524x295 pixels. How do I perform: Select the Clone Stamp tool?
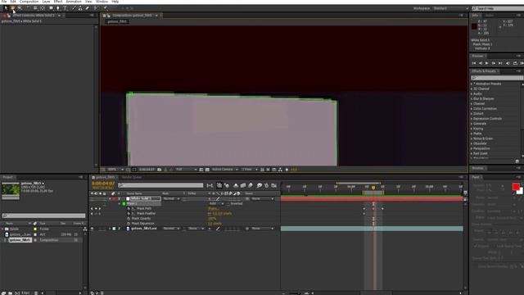(x=80, y=8)
